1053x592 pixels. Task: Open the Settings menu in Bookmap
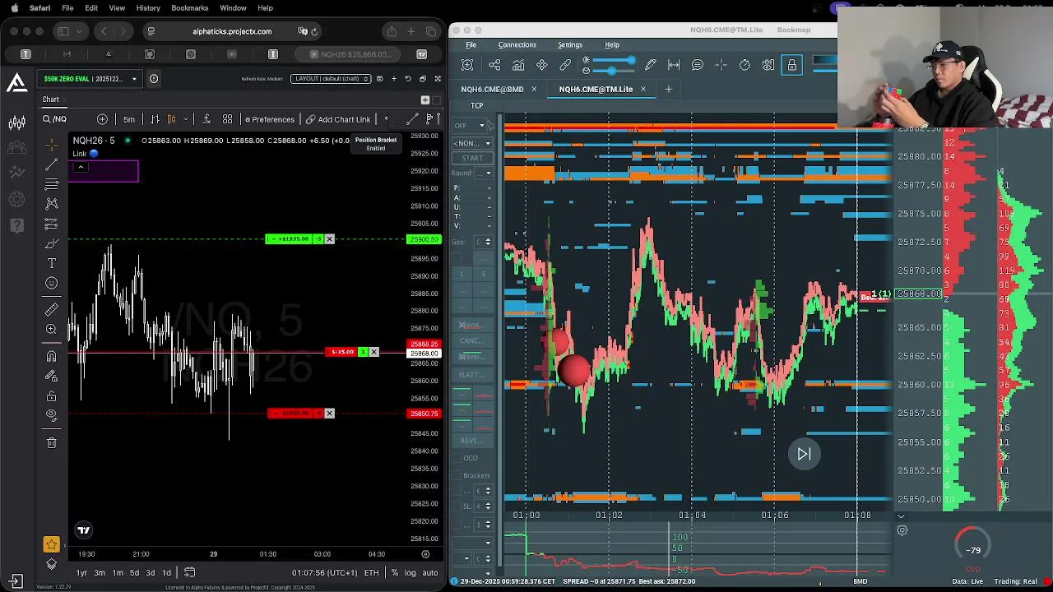click(569, 45)
